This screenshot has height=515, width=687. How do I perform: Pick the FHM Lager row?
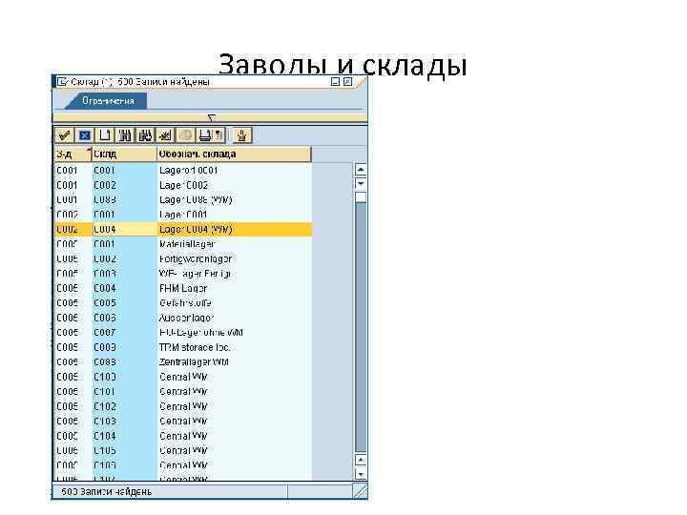(182, 288)
